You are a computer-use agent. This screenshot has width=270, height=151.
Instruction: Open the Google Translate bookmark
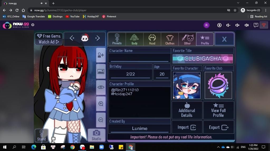click(34, 17)
